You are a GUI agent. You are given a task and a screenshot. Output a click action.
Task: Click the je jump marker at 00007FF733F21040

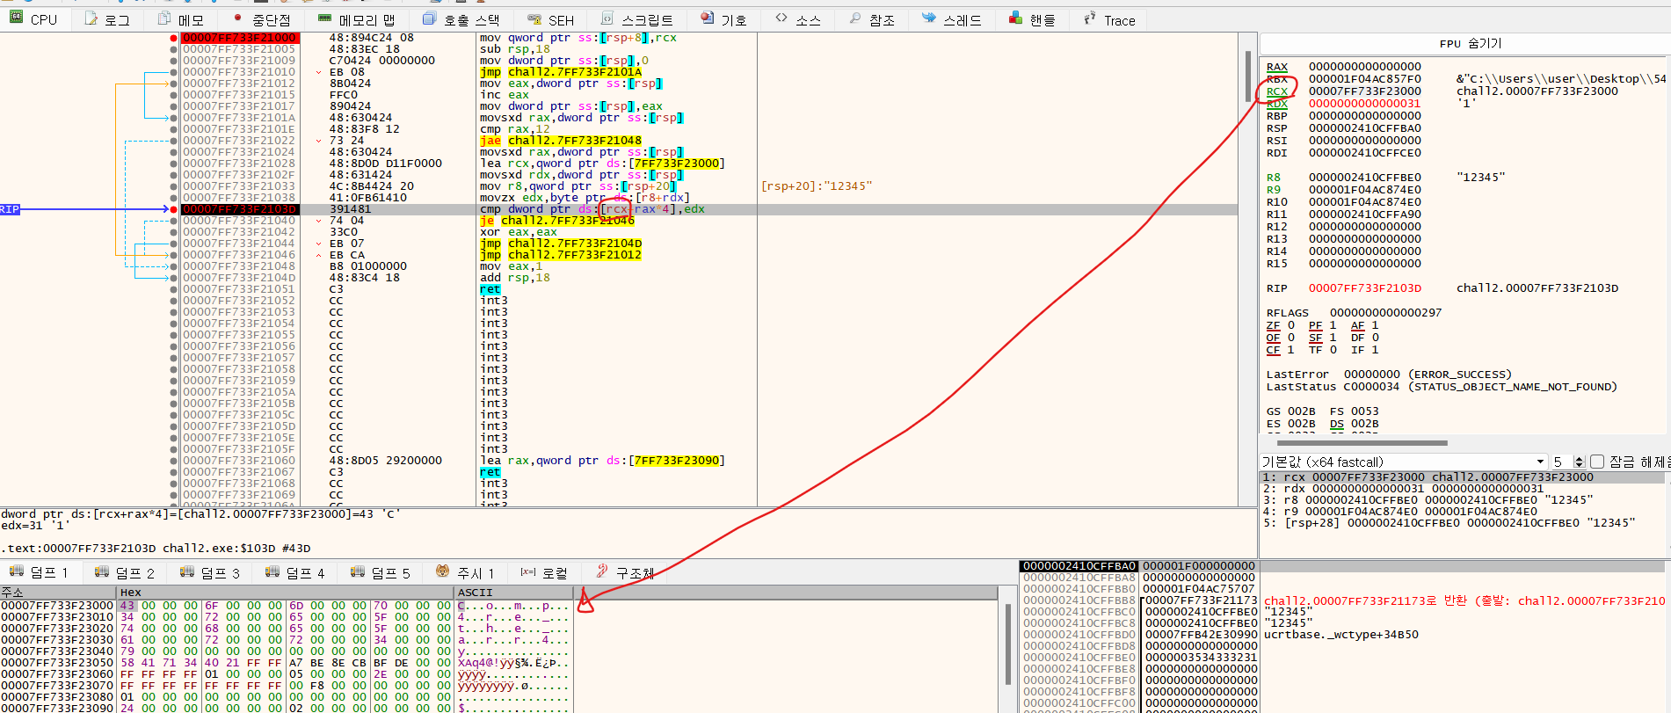click(318, 221)
